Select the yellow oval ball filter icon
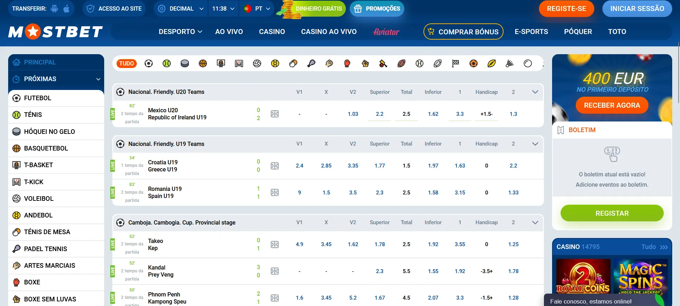The image size is (680, 306). (492, 63)
